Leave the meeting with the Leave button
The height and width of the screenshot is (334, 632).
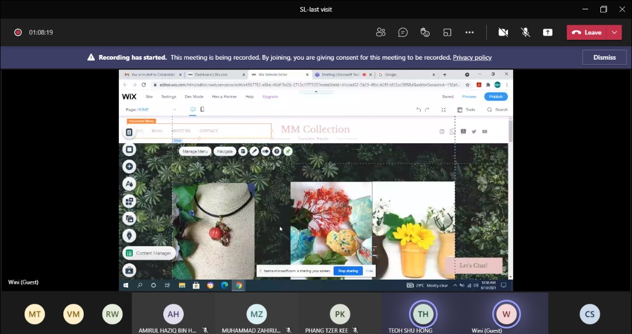[586, 32]
